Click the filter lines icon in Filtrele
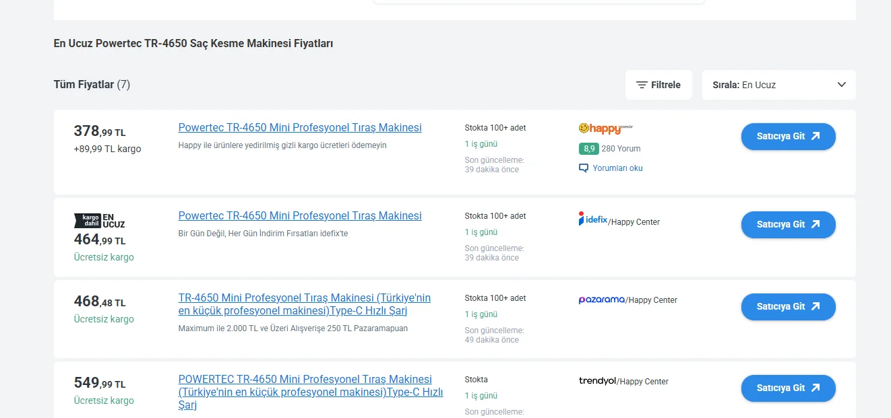Image resolution: width=891 pixels, height=418 pixels. click(642, 85)
